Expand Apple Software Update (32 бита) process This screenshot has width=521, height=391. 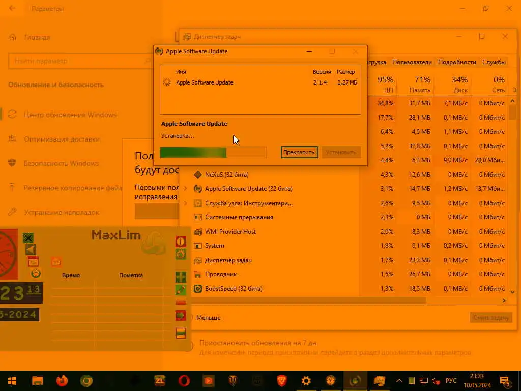pyautogui.click(x=185, y=189)
